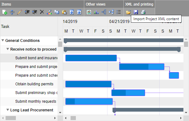Select the General Conditions row
Screen dimensions: 189x121
click(x=29, y=41)
